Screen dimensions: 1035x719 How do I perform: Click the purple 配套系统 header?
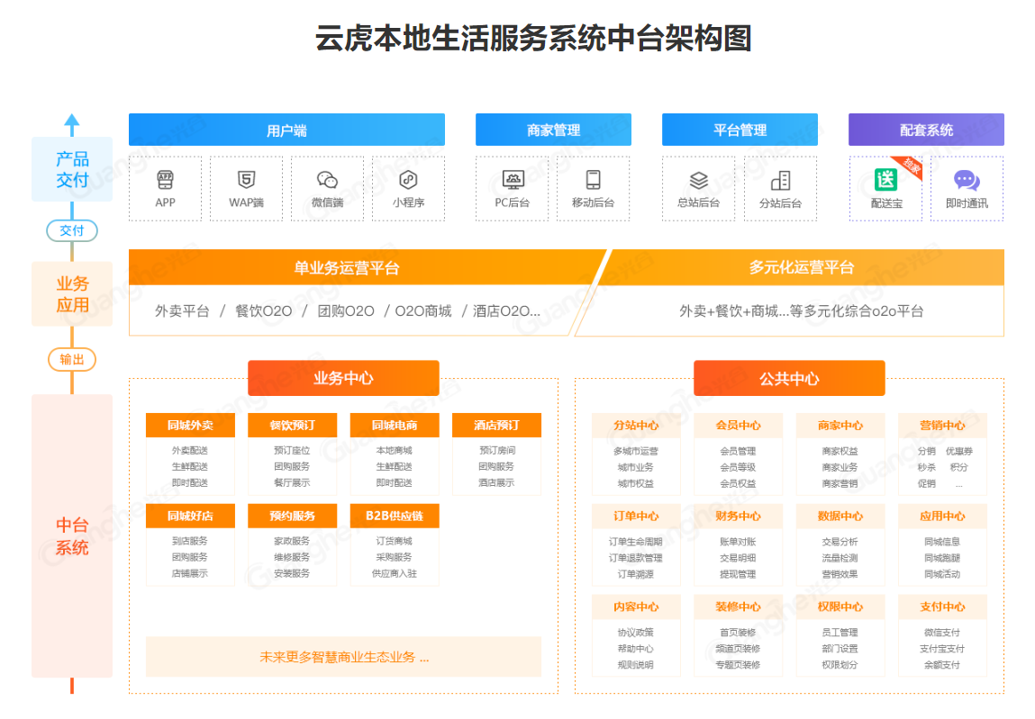click(x=926, y=130)
